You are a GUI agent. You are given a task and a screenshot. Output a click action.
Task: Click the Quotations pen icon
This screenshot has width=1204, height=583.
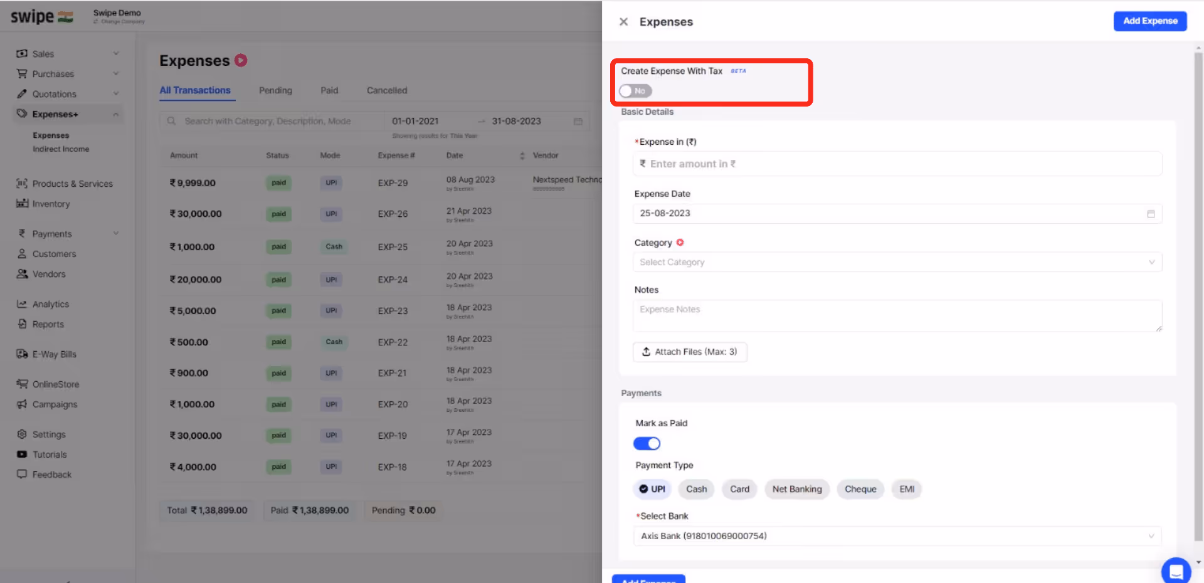coord(22,94)
